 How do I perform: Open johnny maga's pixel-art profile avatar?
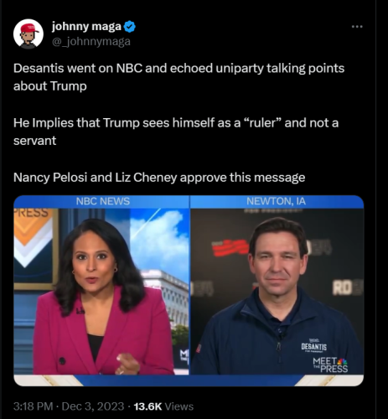tap(28, 34)
